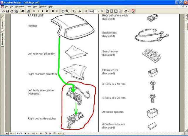Select Single Page layout in status bar
The width and height of the screenshot is (188, 136).
click(46, 133)
